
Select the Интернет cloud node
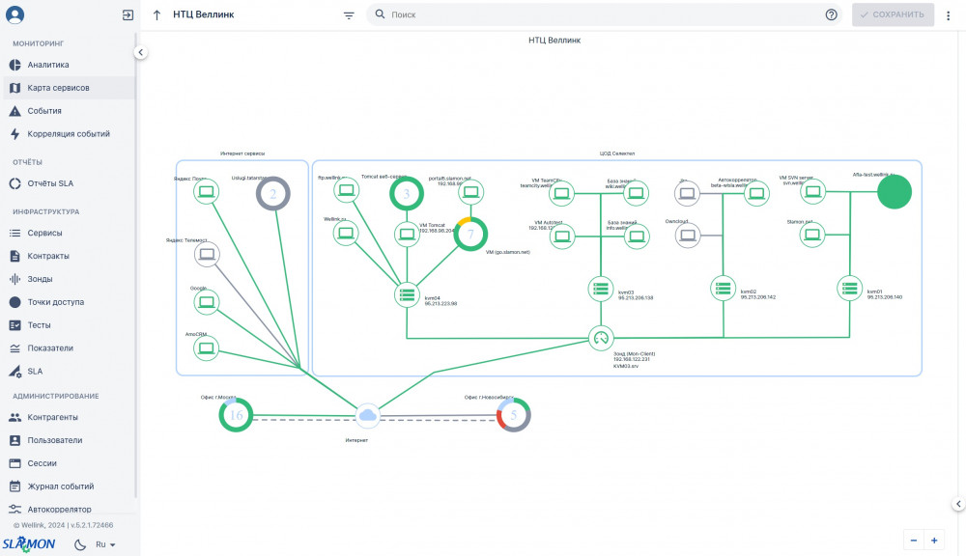[367, 415]
